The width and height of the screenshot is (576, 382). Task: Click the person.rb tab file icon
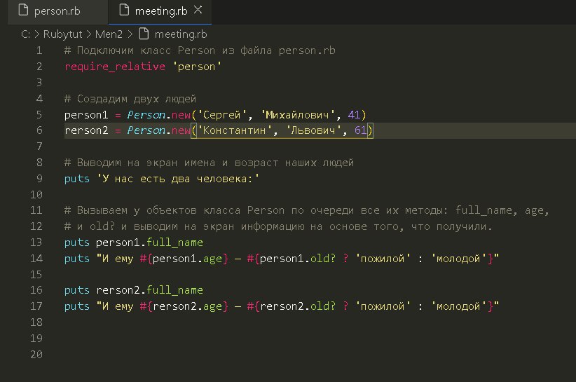pos(23,10)
